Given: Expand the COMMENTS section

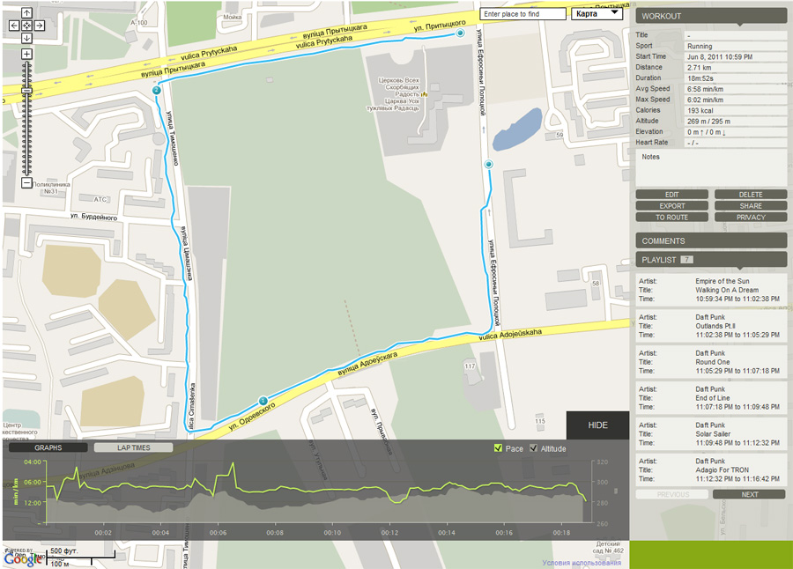Looking at the screenshot, I should coord(711,240).
